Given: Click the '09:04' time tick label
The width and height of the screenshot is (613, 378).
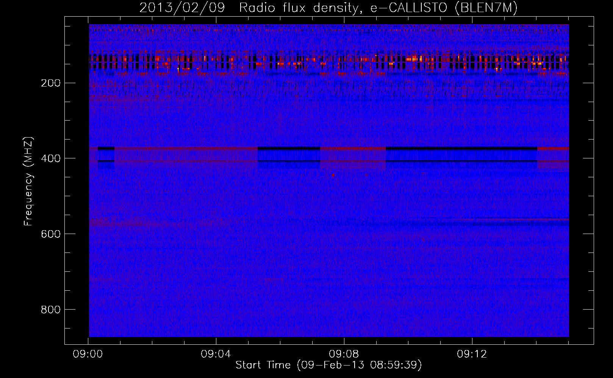Looking at the screenshot, I should (x=216, y=354).
